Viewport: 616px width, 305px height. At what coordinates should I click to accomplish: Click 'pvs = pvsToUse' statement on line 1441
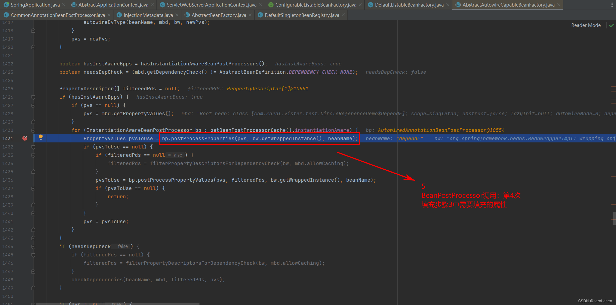(x=106, y=221)
